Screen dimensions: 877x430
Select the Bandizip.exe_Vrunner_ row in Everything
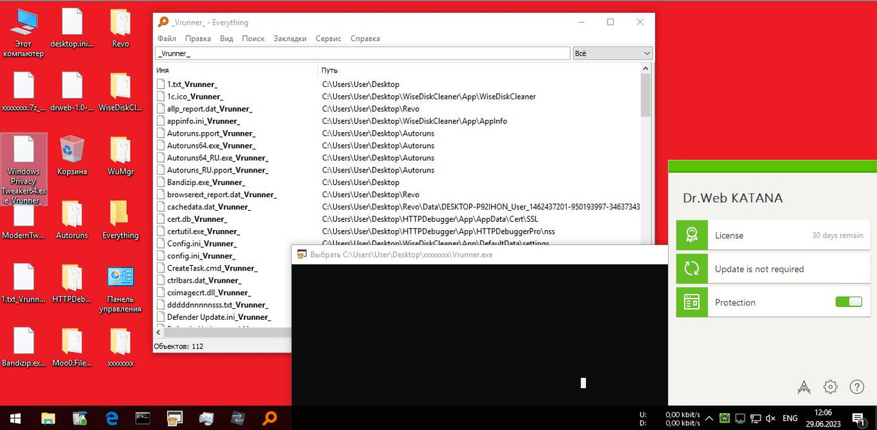(x=397, y=182)
